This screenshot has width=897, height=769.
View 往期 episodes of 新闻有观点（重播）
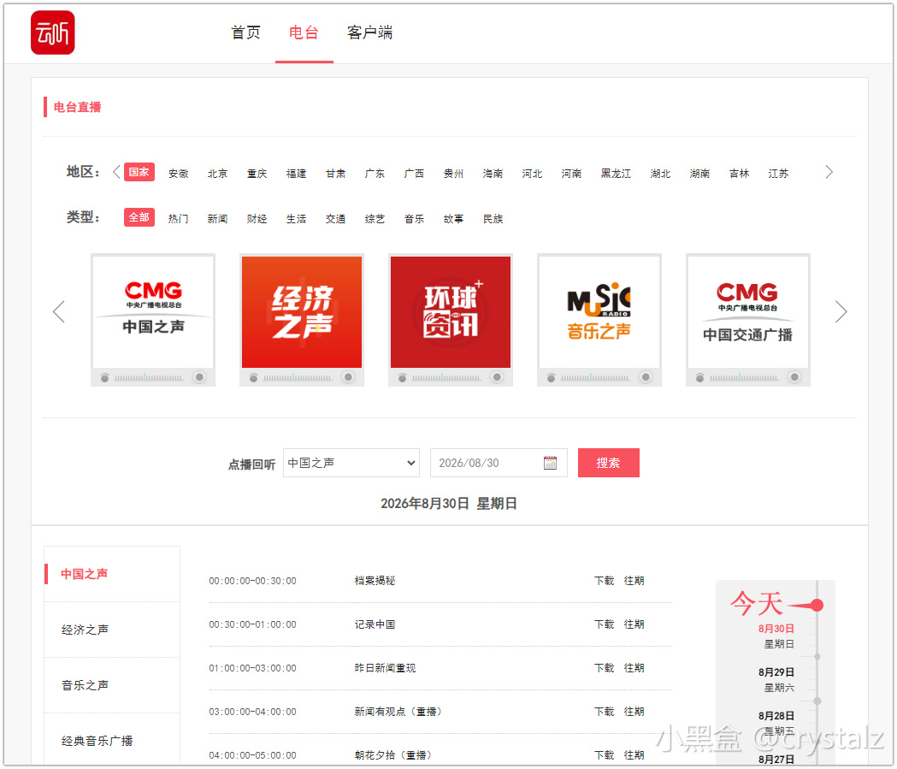tap(634, 711)
